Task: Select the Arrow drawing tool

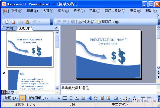Action: (58, 98)
